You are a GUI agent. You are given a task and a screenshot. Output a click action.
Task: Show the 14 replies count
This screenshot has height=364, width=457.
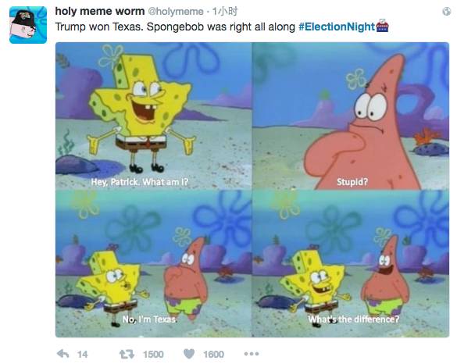pos(83,355)
